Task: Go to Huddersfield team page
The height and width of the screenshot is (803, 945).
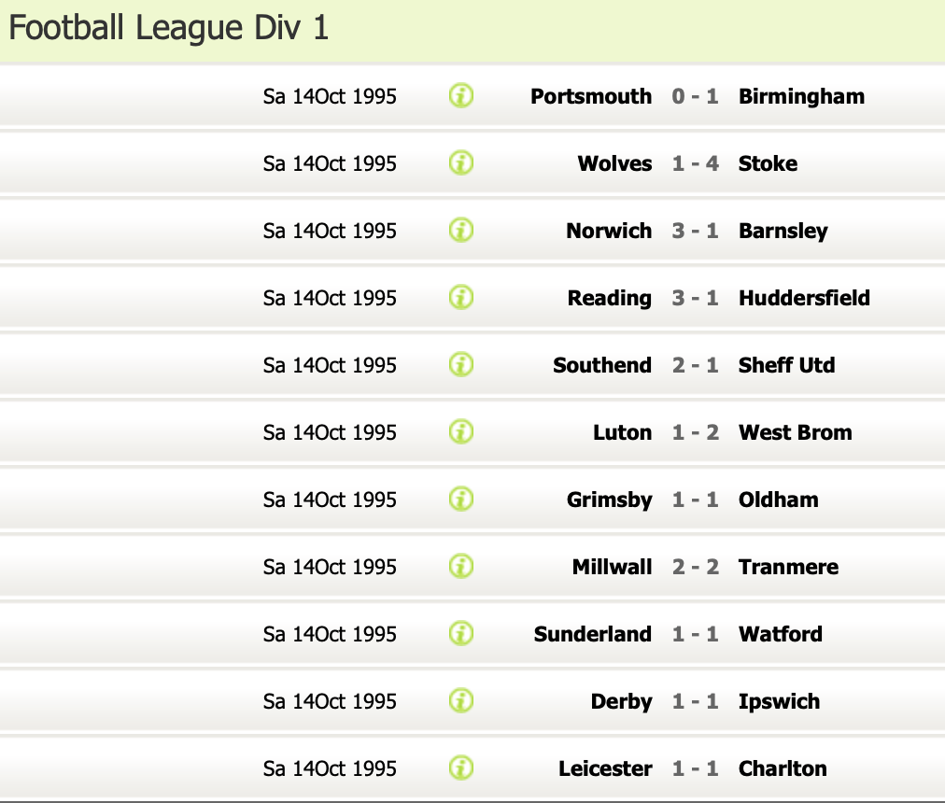Action: 803,298
